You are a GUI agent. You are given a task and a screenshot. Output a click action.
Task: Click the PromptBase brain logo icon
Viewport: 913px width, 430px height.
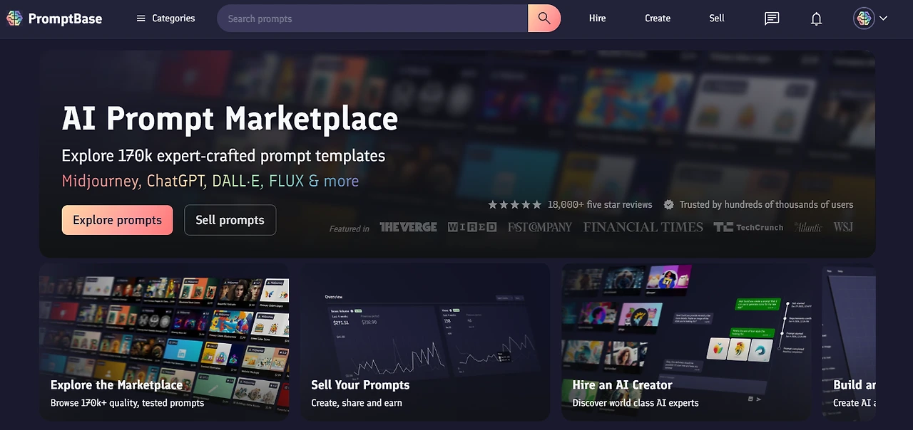tap(14, 19)
